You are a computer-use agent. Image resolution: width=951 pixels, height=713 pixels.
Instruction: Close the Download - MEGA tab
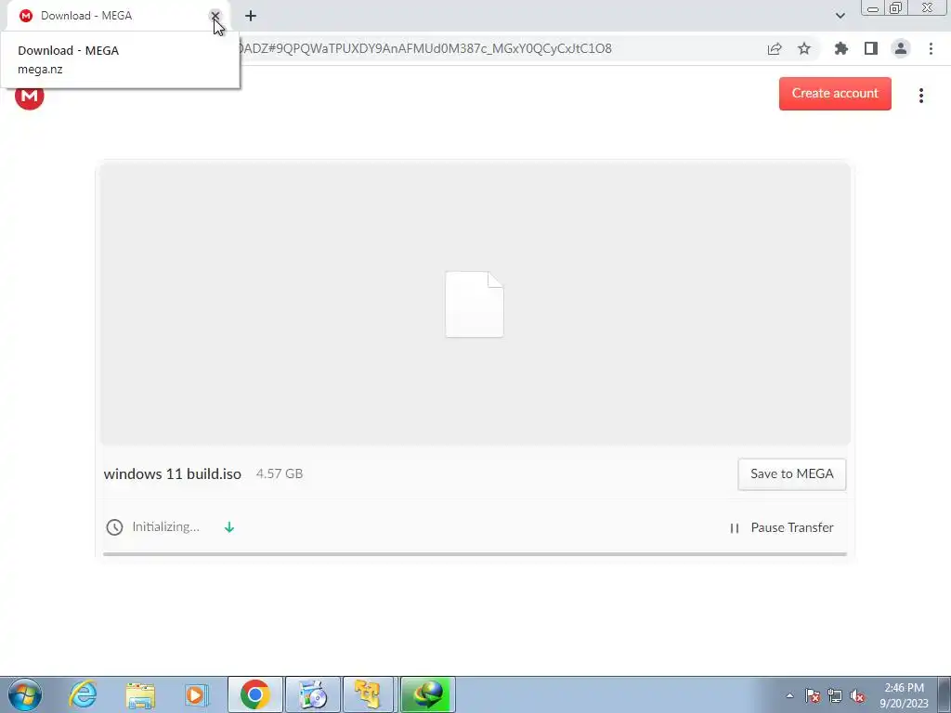(215, 16)
